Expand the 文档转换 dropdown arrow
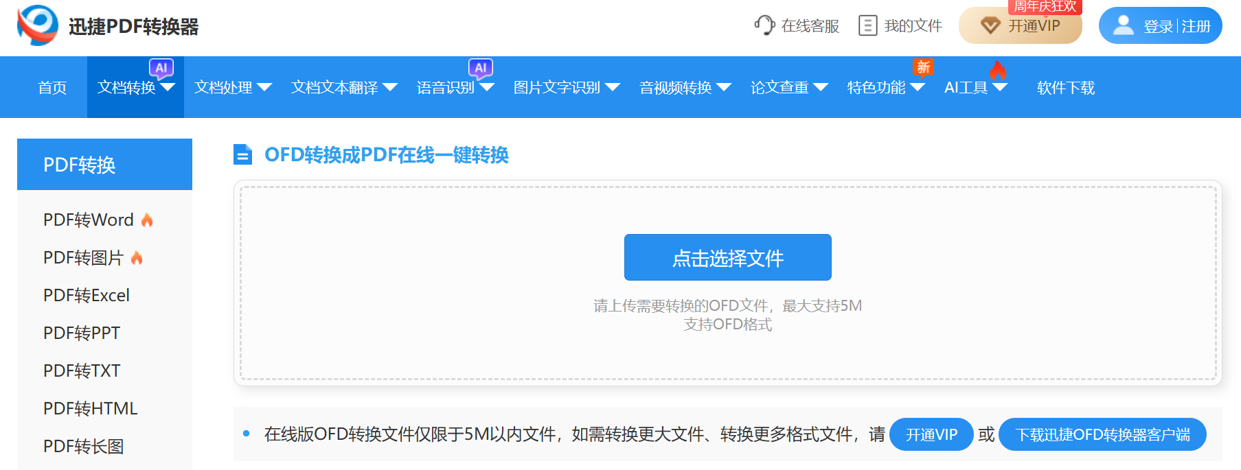This screenshot has height=470, width=1241. (168, 87)
